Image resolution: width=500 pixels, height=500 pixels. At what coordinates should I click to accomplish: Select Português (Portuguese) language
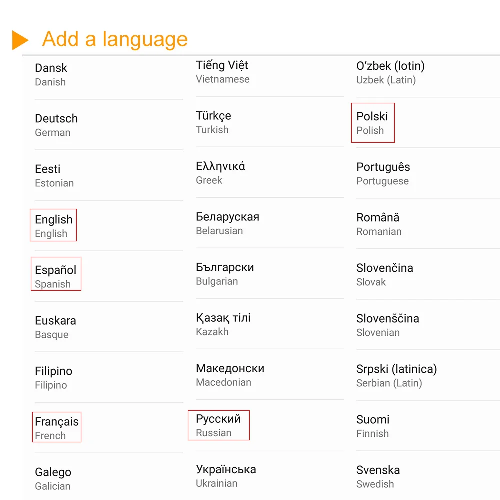428,174
